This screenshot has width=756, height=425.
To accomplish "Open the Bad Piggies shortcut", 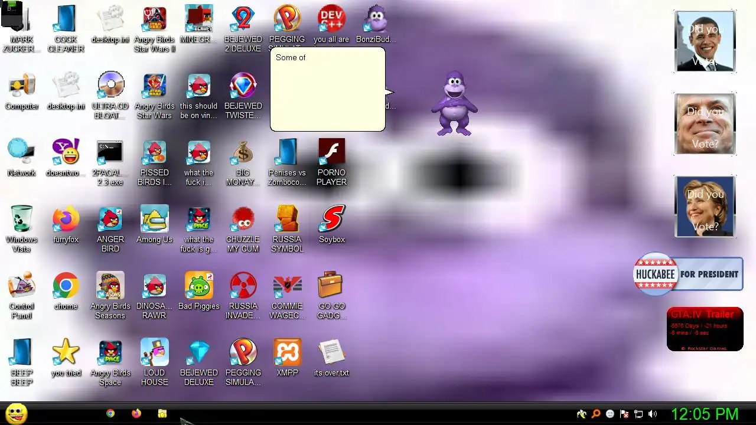I will [198, 291].
